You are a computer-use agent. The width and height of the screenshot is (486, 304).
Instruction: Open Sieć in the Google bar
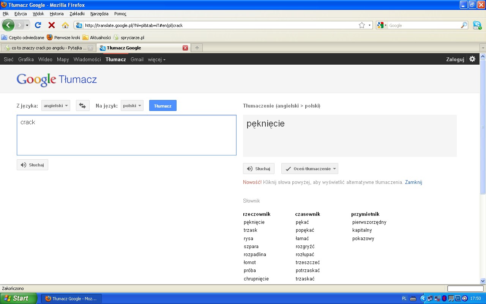9,59
